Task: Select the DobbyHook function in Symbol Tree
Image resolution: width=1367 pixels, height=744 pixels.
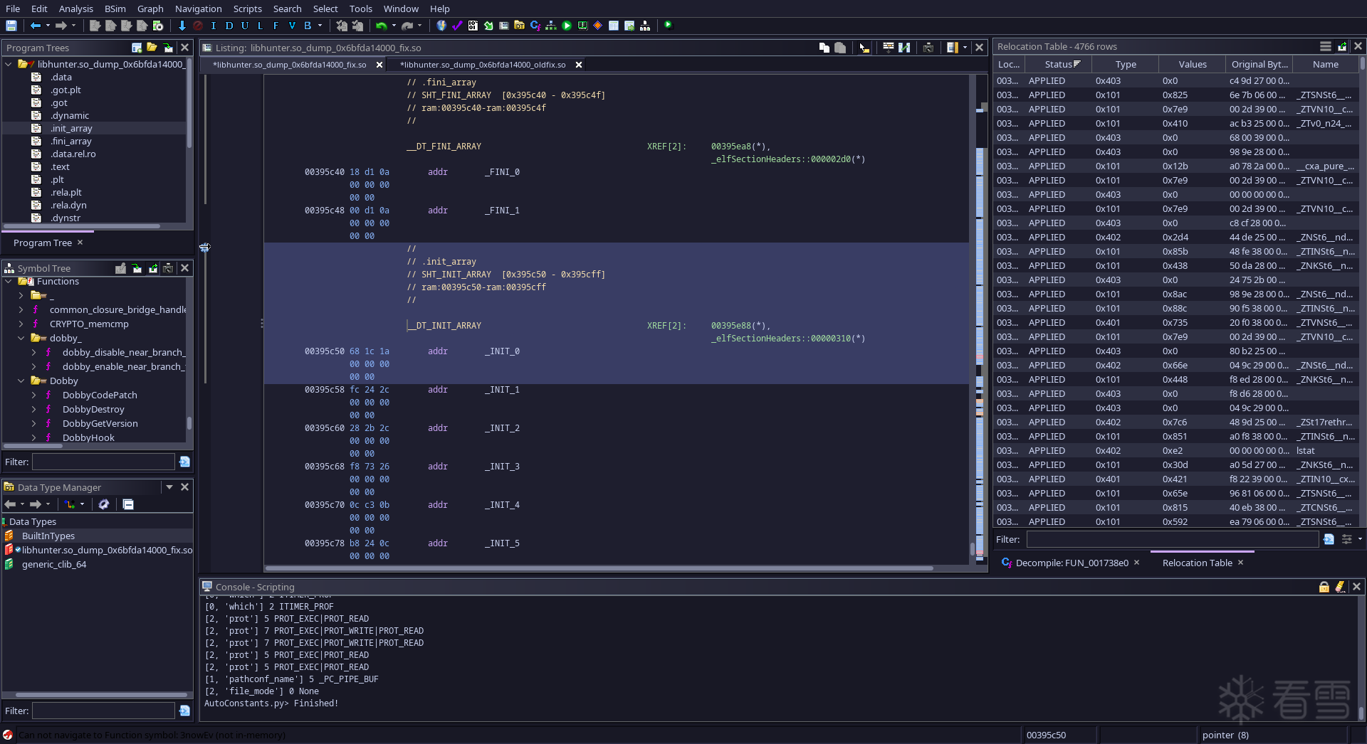Action: [x=88, y=438]
